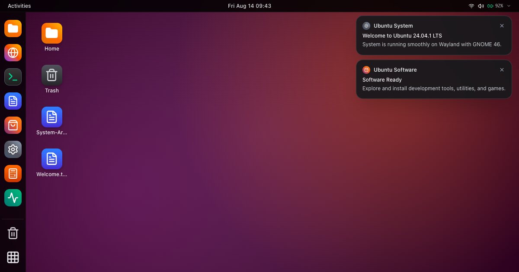Show Applications grid in the dock

click(x=13, y=257)
